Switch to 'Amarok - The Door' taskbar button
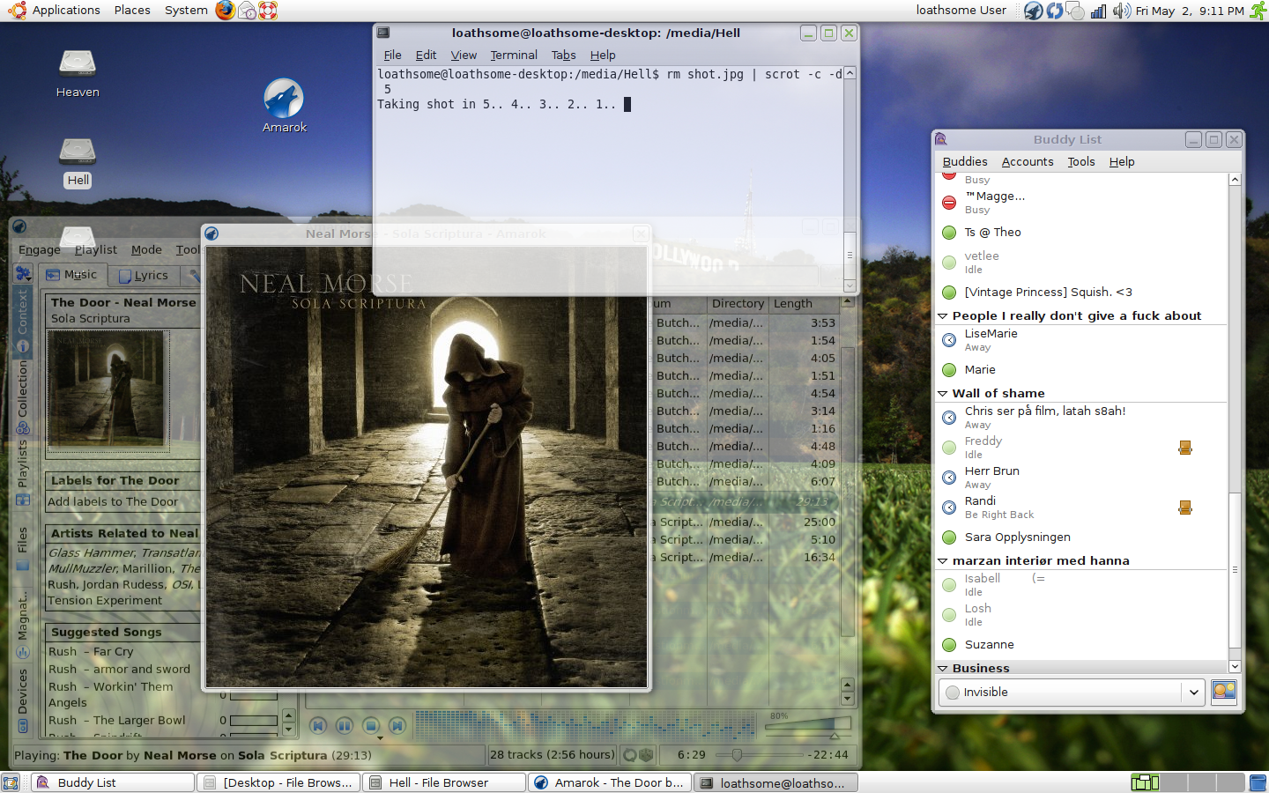The width and height of the screenshot is (1269, 793). point(610,782)
